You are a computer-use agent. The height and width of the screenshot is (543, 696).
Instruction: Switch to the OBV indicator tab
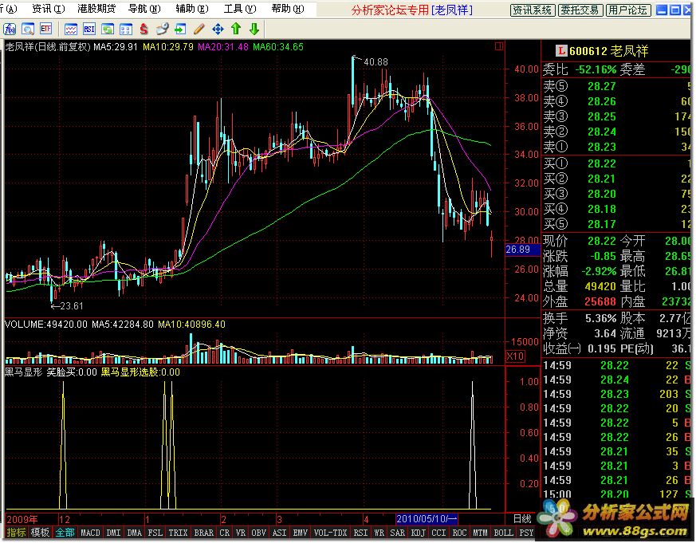(259, 533)
